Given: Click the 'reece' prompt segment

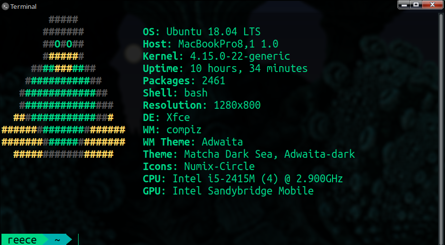Looking at the screenshot, I should click(x=22, y=240).
